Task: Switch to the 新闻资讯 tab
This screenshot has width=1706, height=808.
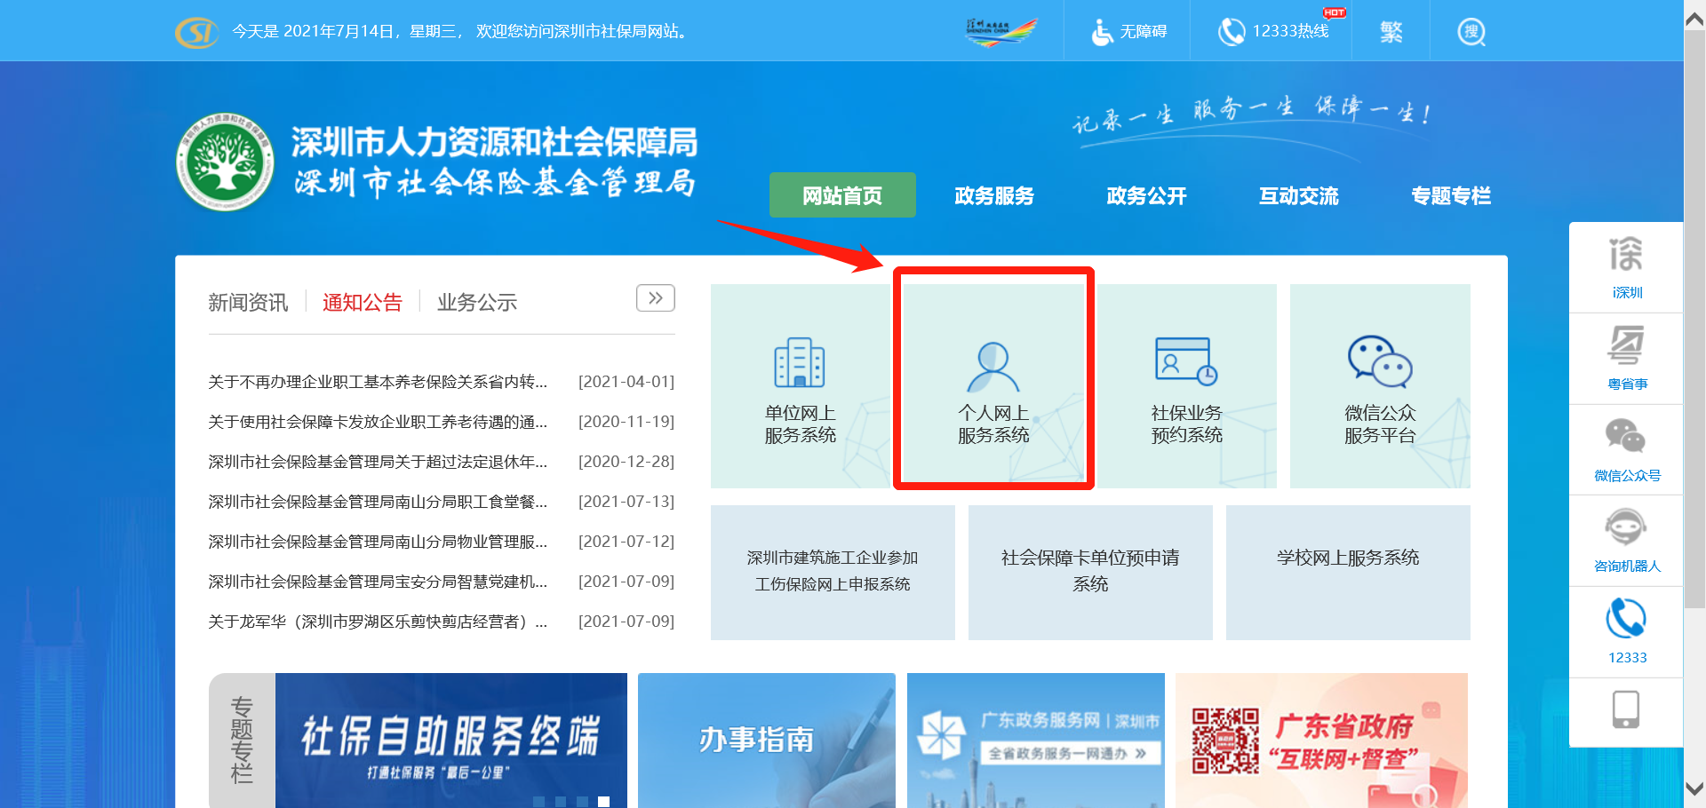Action: 247,302
